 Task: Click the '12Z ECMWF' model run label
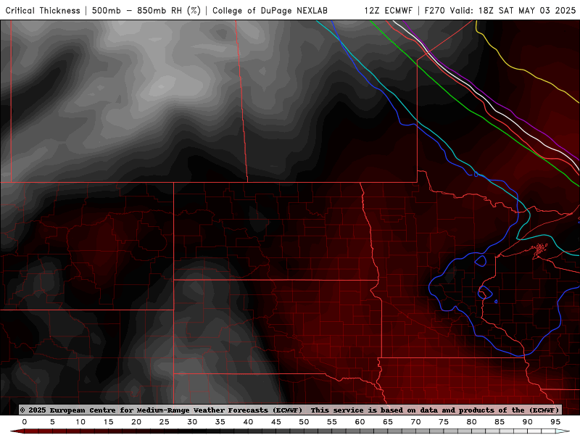click(x=388, y=10)
